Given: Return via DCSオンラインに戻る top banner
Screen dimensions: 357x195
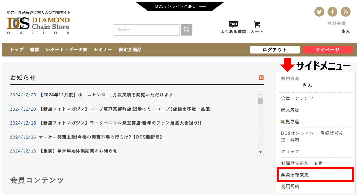Looking at the screenshot, I should coord(181,6).
